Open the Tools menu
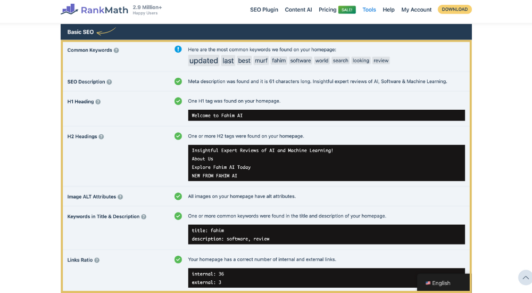The image size is (532, 293). point(369,10)
